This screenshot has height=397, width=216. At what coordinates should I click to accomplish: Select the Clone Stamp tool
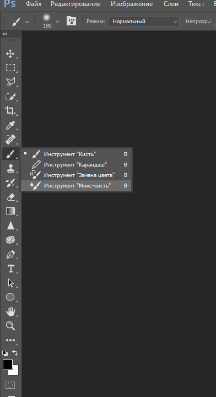point(10,168)
